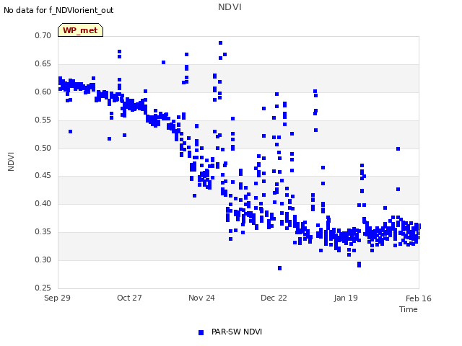Click the 0.25 y-axis tick label
462x346 pixels.
43,288
